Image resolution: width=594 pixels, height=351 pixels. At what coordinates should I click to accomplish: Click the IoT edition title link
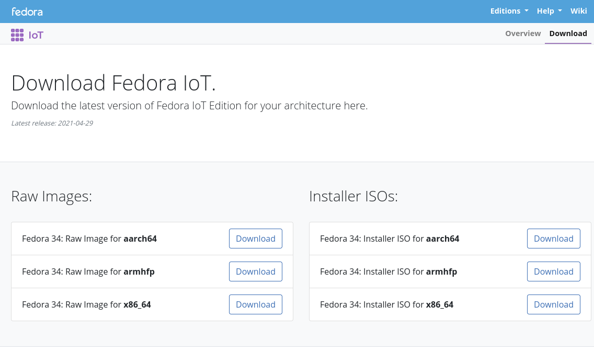36,35
